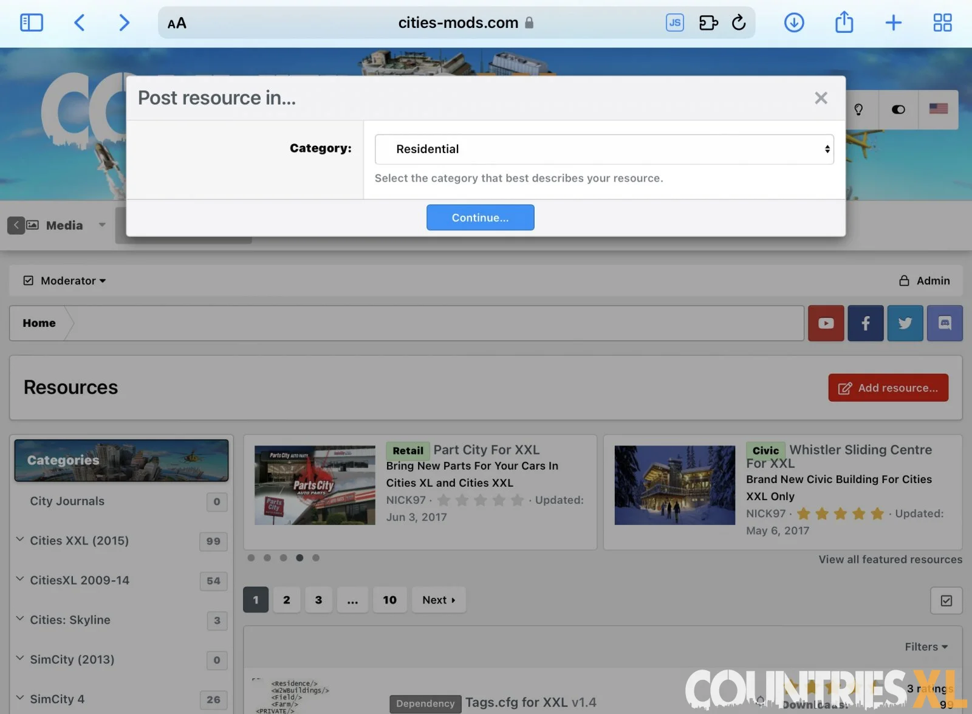Open the YouTube social button

click(826, 323)
